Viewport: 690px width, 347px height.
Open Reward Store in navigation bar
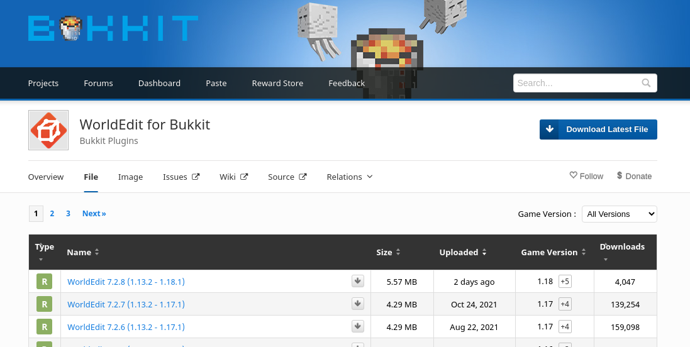(x=277, y=83)
